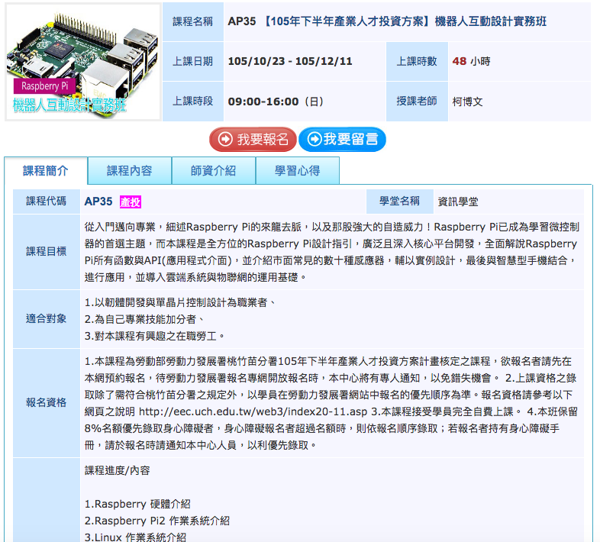This screenshot has width=600, height=542.
Task: Click the 上課時數 label cell
Action: [417, 62]
